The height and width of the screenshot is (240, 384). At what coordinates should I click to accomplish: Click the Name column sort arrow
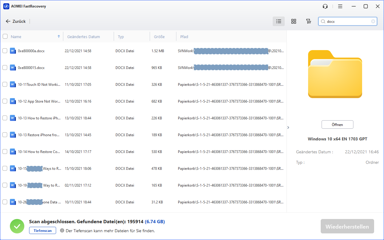59,36
